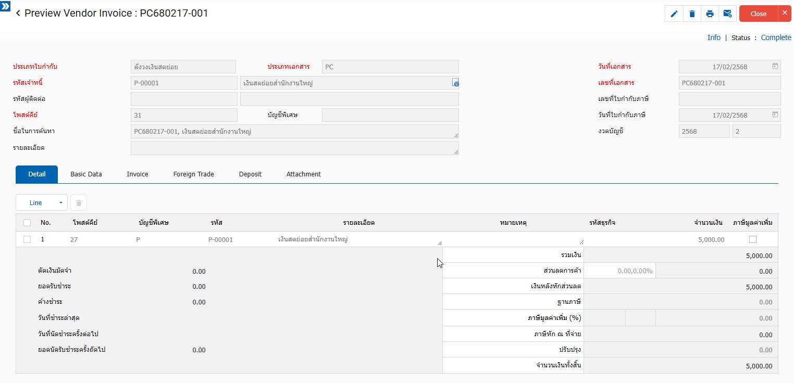Toggle the VAT checkbox on row 1

[x=752, y=239]
